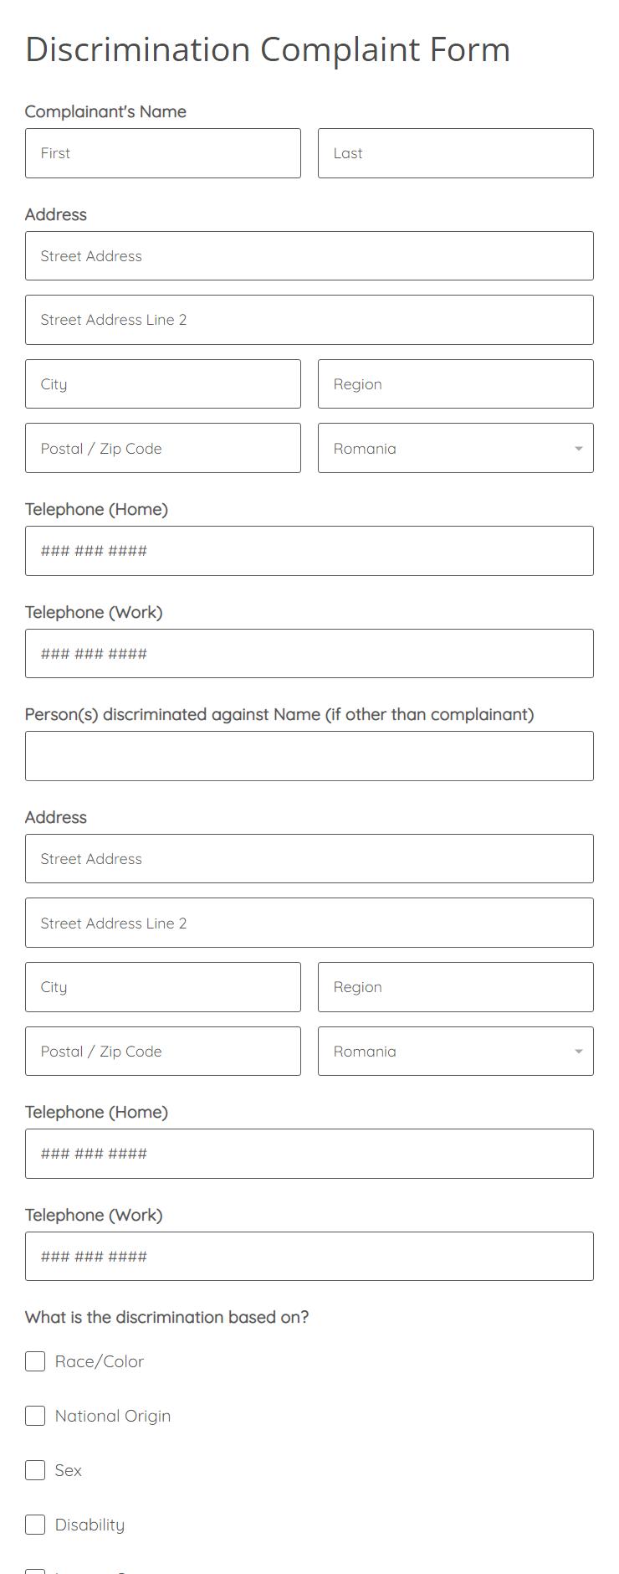Check the Race/Color checkbox
Viewport: 619px width, 1574px height.
pyautogui.click(x=35, y=1361)
